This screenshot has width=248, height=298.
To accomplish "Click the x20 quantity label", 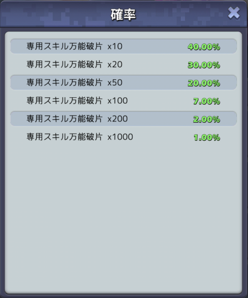I will pyautogui.click(x=115, y=65).
